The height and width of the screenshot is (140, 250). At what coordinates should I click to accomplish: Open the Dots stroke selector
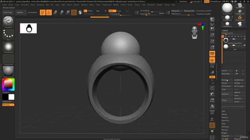[x=8, y=35]
